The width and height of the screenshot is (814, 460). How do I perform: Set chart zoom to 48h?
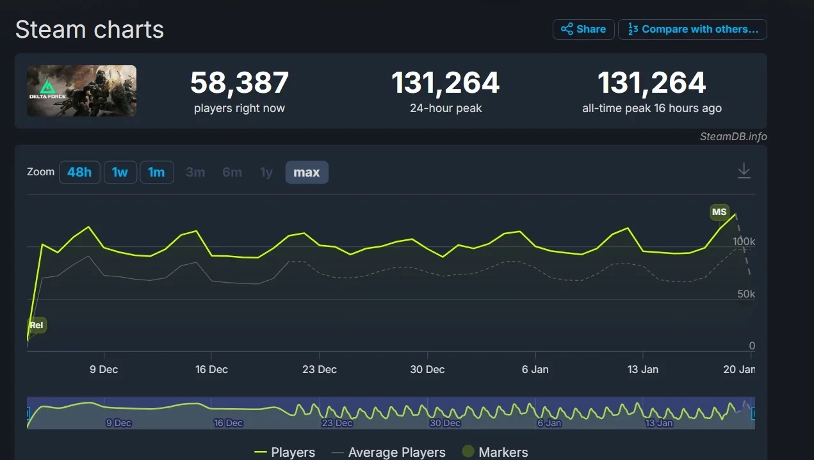[79, 172]
